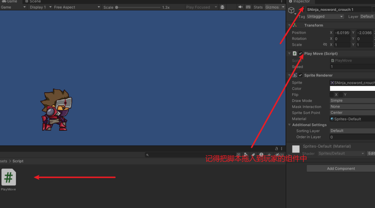Click the Transform component icon

click(295, 25)
